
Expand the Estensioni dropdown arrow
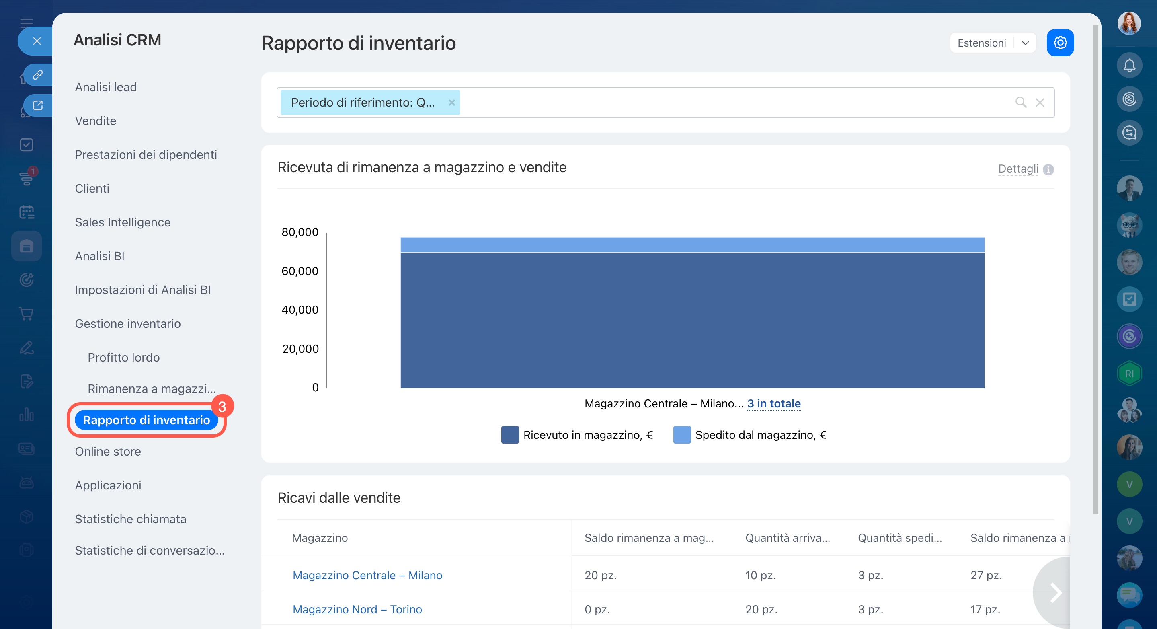[x=1025, y=43]
